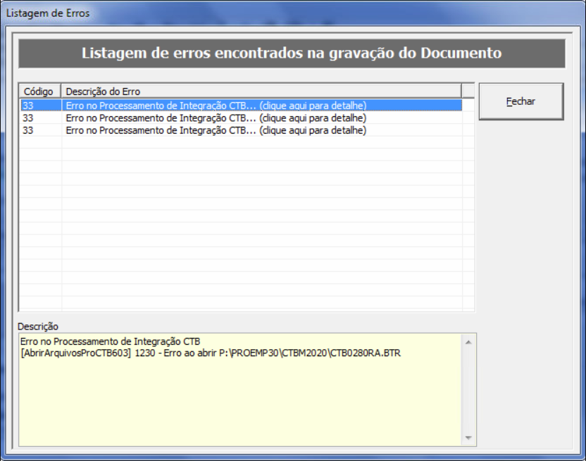Click the 'Código' column header

pyautogui.click(x=40, y=91)
